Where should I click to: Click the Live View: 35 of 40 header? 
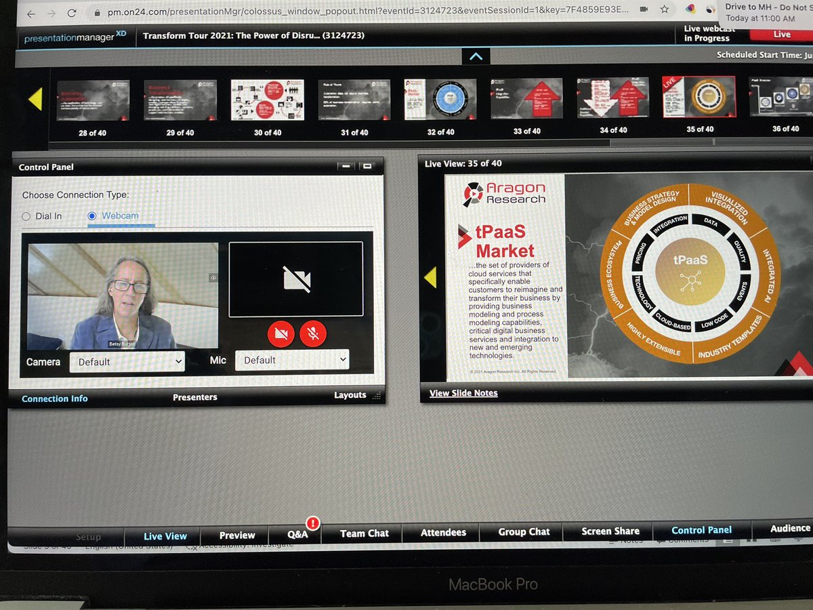point(463,163)
